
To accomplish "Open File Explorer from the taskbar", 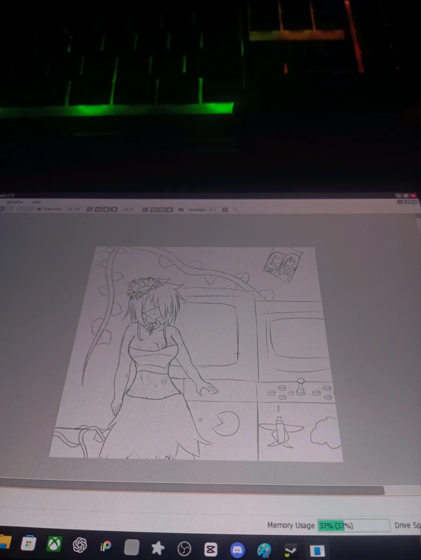I will [x=5, y=542].
